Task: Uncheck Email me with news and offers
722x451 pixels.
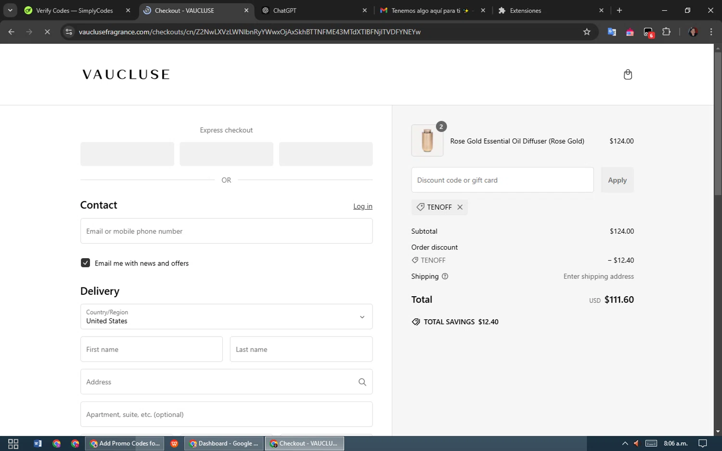Action: pyautogui.click(x=85, y=263)
